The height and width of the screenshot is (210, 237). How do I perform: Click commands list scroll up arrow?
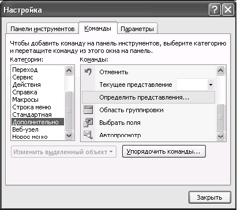pyautogui.click(x=220, y=70)
